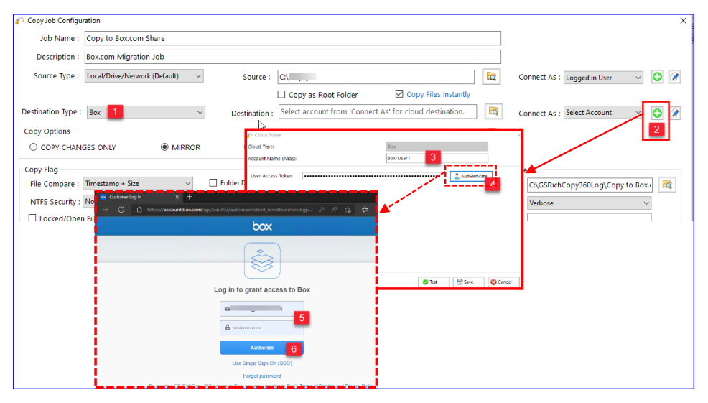Close the Cloud Tenant dialog
Viewport: 708px width, 403px height.
pyautogui.click(x=519, y=135)
